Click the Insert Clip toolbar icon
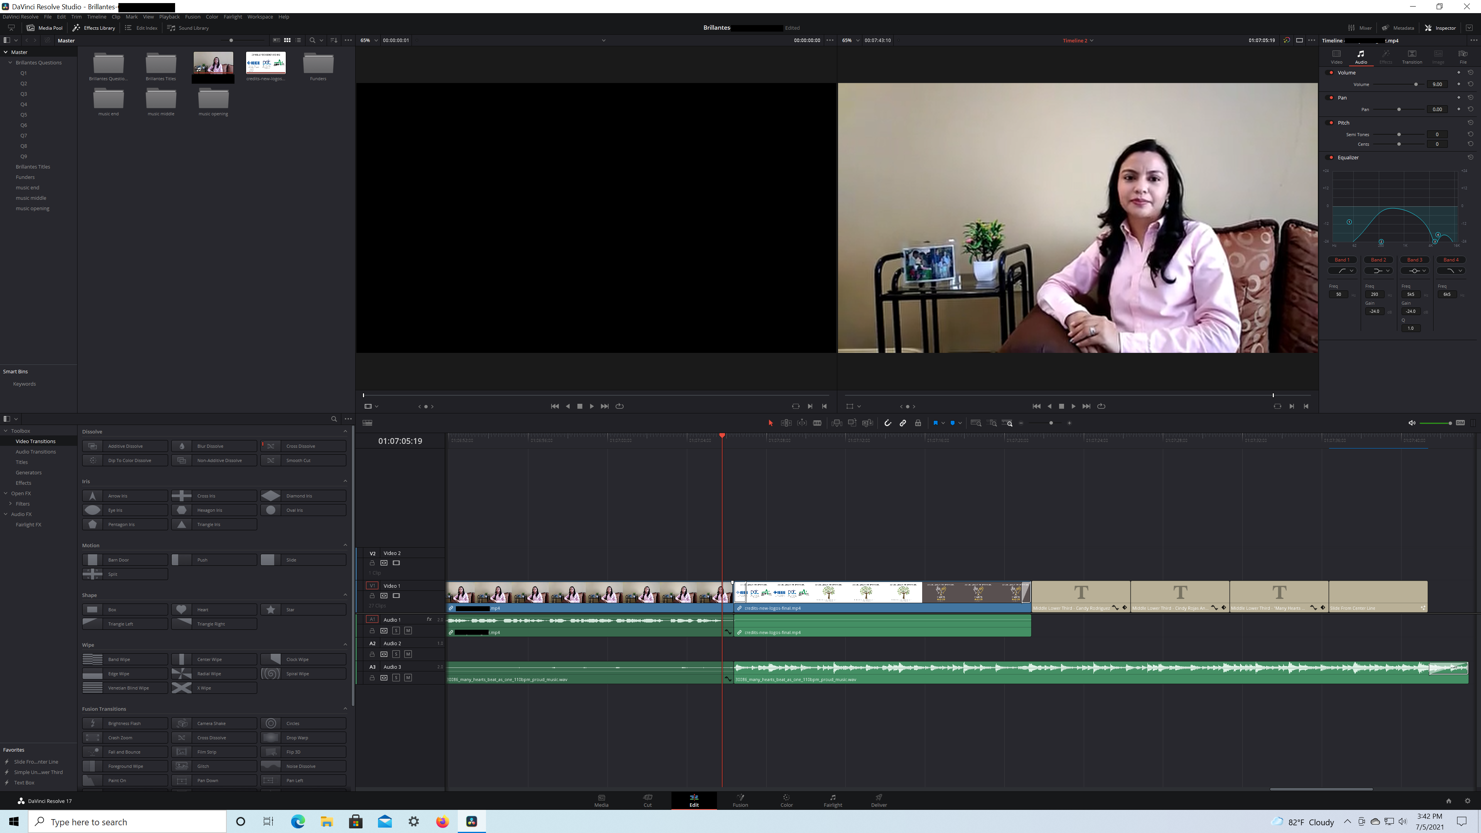The width and height of the screenshot is (1481, 833). (x=837, y=423)
